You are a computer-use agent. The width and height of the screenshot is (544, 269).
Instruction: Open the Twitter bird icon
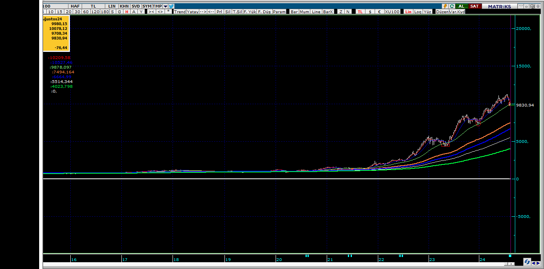[171, 6]
